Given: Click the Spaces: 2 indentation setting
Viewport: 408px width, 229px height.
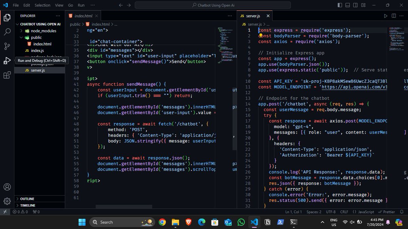Looking at the screenshot, I should point(313,212).
